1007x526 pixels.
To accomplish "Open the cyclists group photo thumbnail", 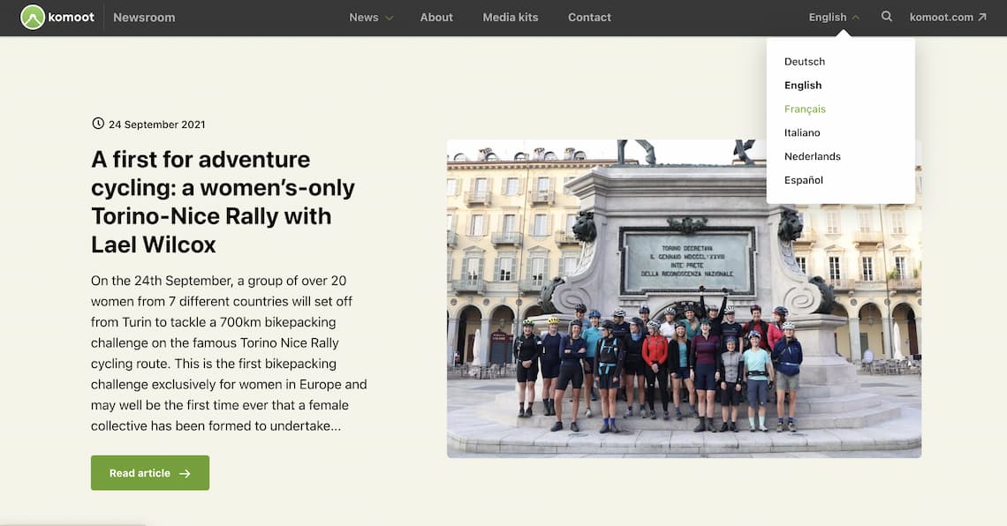I will (x=684, y=298).
